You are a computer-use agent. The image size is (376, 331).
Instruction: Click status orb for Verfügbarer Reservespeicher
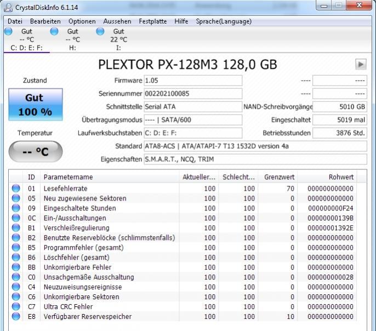coord(16,316)
